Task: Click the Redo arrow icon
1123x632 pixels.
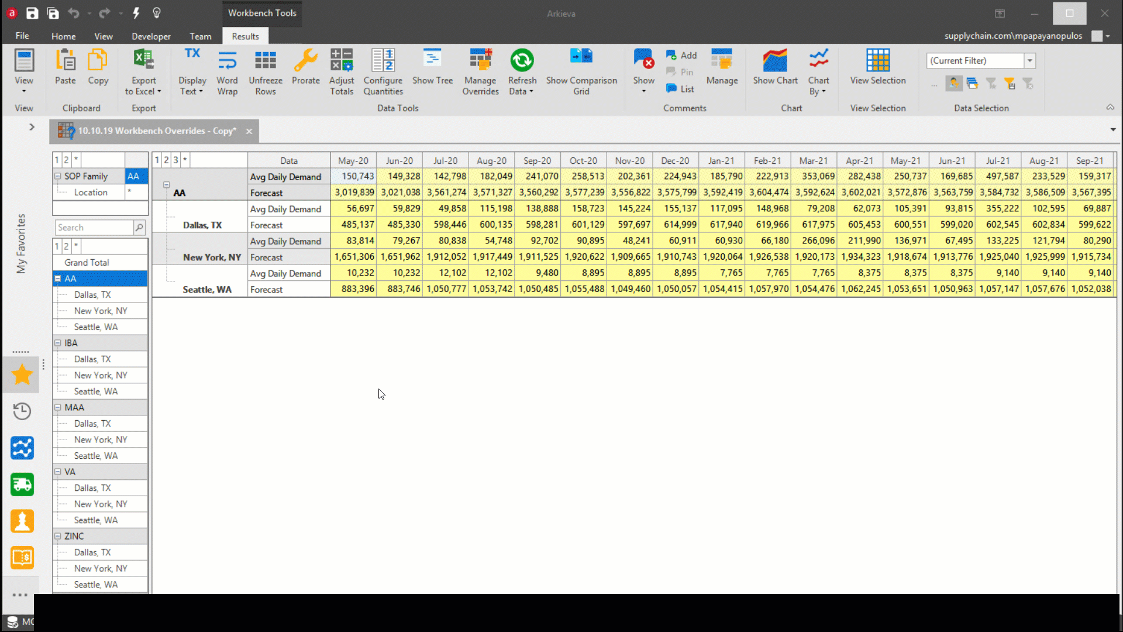Action: tap(104, 13)
